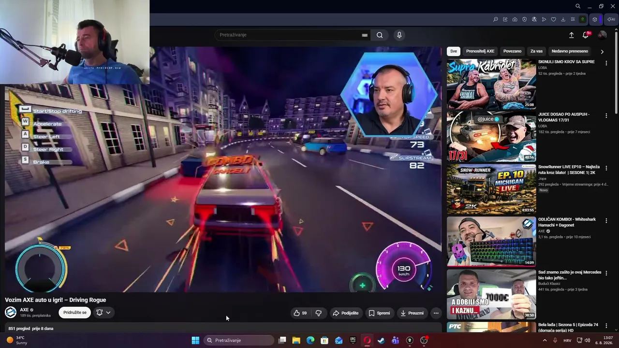Viewport: 619px width, 348px height.
Task: Take a snapshot with the camera icon
Action: (515, 19)
